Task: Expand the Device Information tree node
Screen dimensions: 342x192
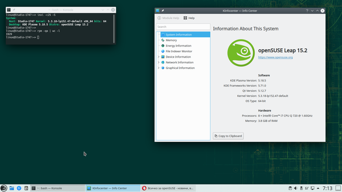Action: click(159, 57)
